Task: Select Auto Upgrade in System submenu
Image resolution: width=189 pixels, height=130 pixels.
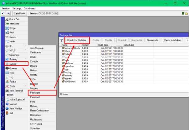Action: 42,48
